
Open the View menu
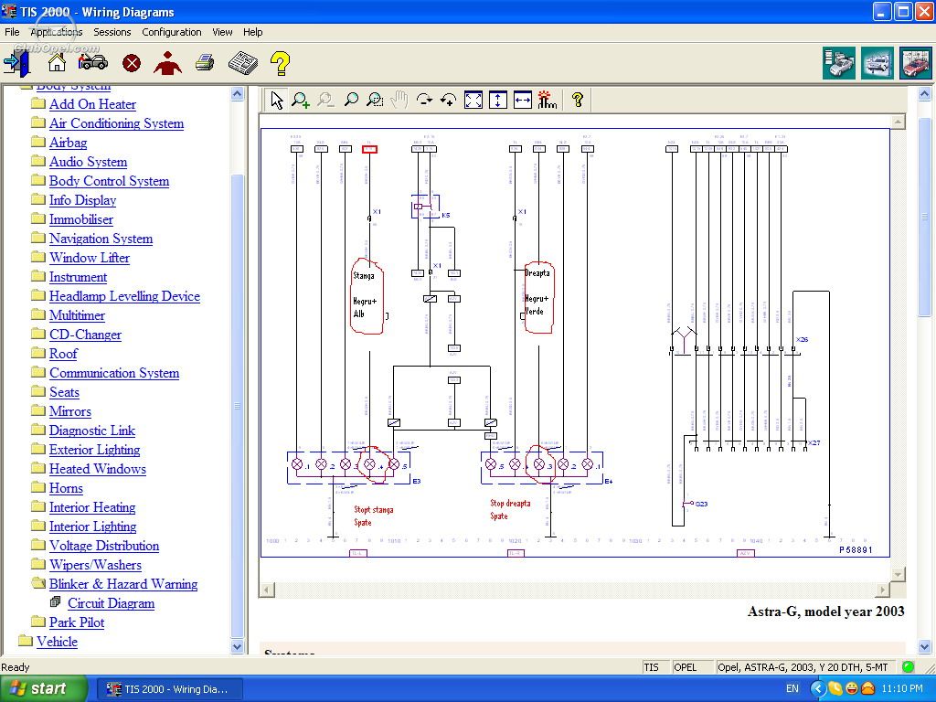click(x=222, y=32)
